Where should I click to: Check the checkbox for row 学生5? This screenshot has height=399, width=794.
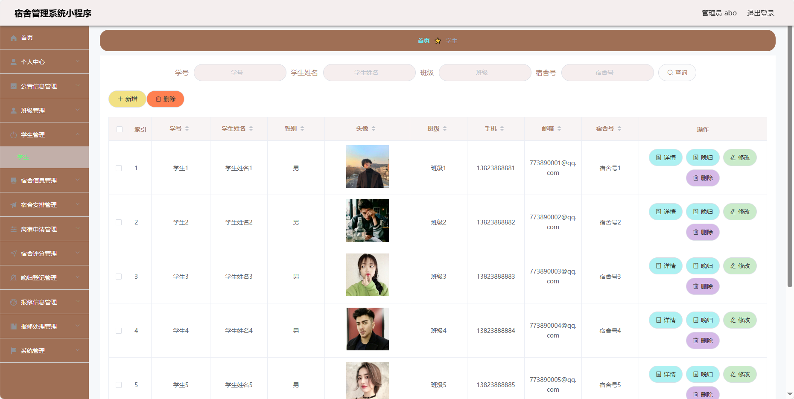click(119, 385)
